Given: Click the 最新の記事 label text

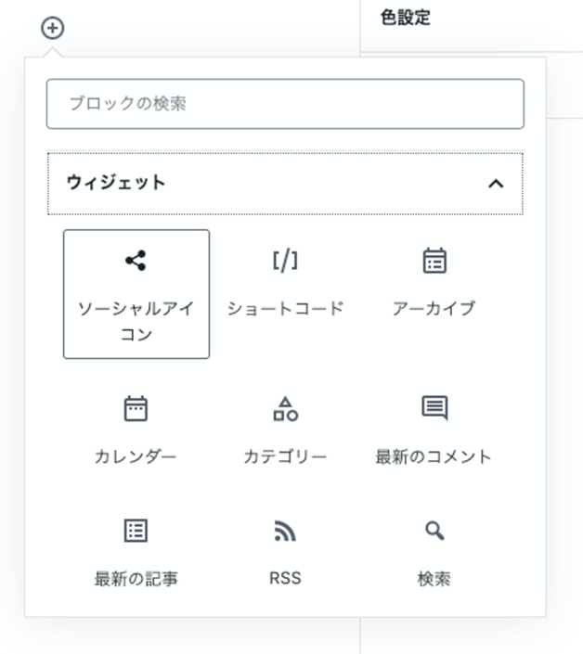Looking at the screenshot, I should coord(136,579).
